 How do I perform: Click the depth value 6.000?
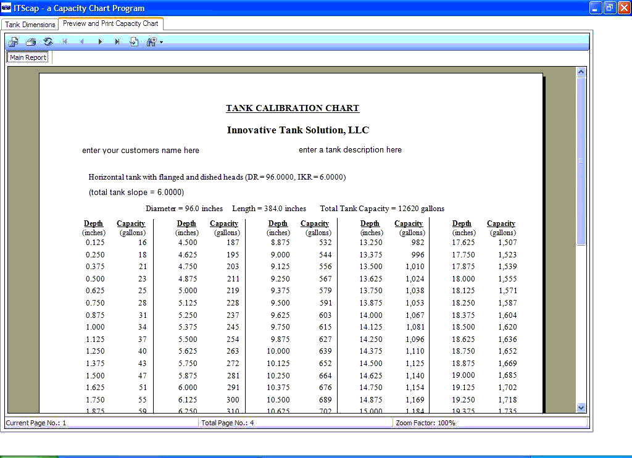pos(188,388)
